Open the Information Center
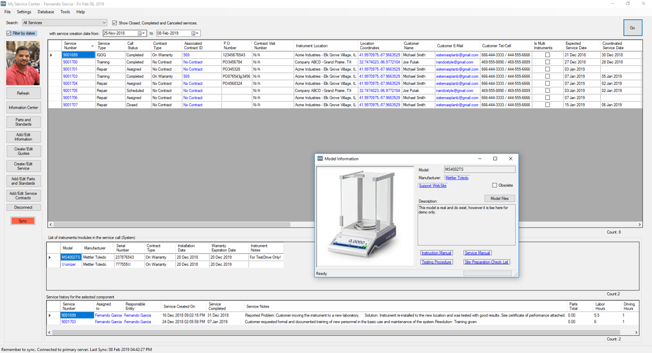This screenshot has width=652, height=353. [23, 107]
